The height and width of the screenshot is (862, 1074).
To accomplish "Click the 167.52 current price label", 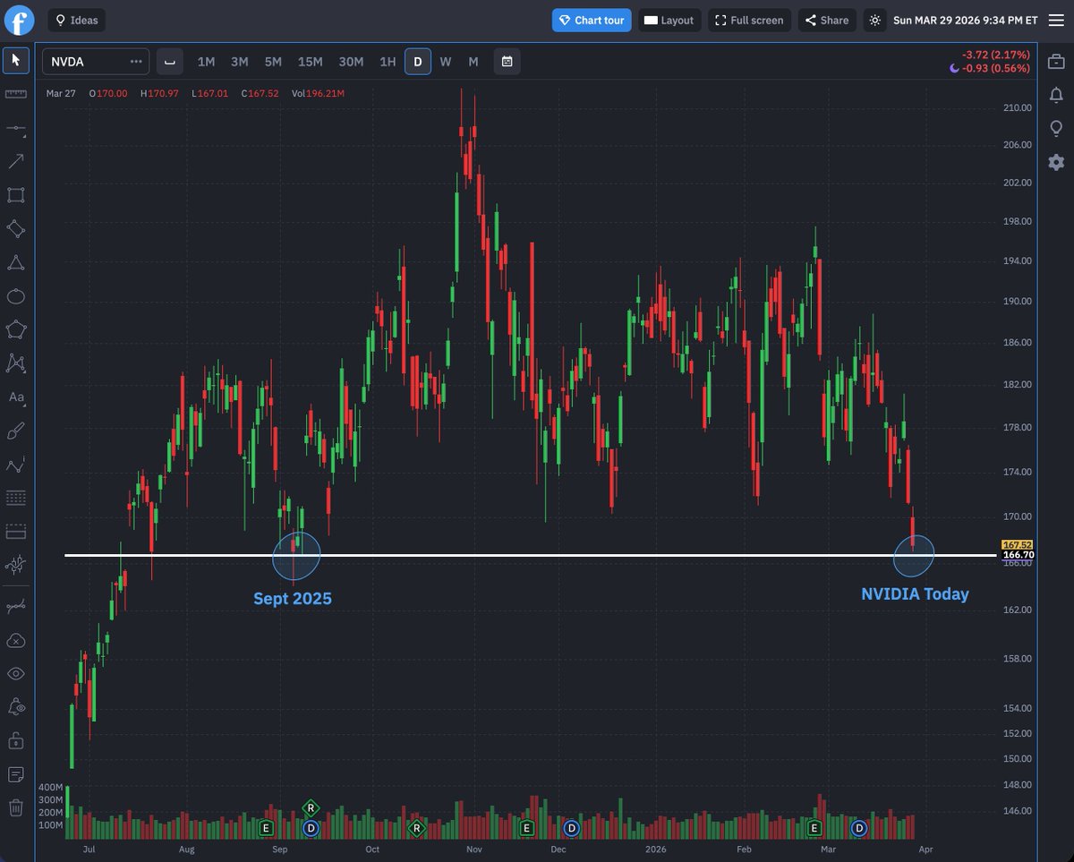I will [1018, 544].
